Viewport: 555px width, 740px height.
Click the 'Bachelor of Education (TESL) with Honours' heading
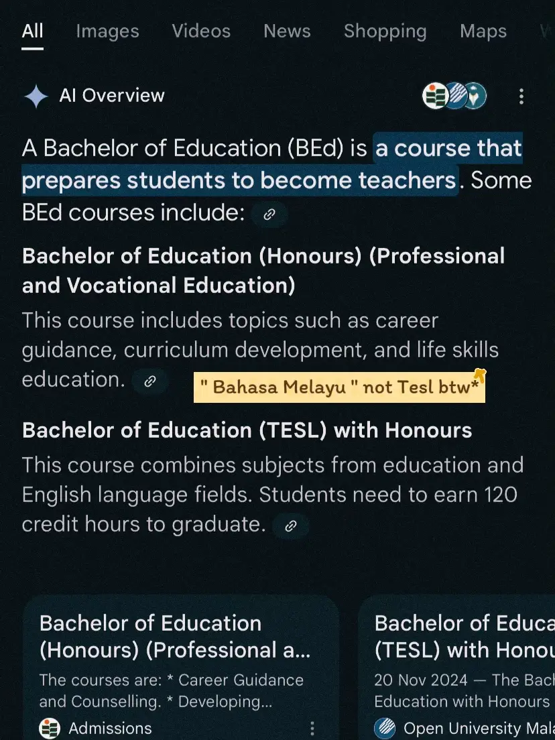point(247,430)
